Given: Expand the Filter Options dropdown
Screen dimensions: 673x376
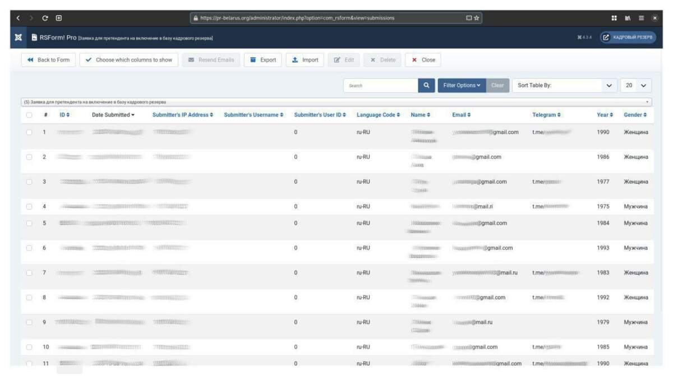Looking at the screenshot, I should pos(462,86).
